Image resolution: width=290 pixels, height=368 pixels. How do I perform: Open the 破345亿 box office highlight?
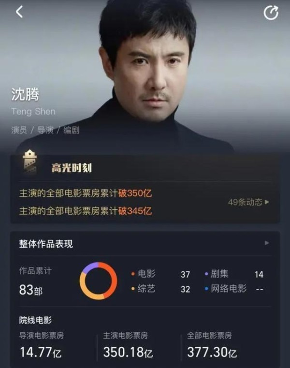tap(86, 211)
